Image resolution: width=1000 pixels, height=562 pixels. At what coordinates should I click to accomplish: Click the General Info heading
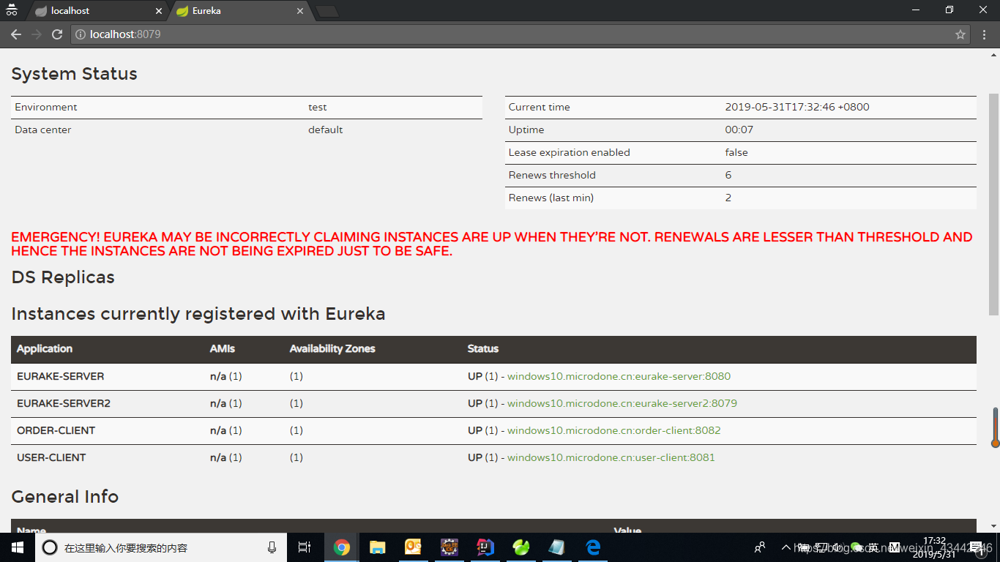pyautogui.click(x=65, y=496)
